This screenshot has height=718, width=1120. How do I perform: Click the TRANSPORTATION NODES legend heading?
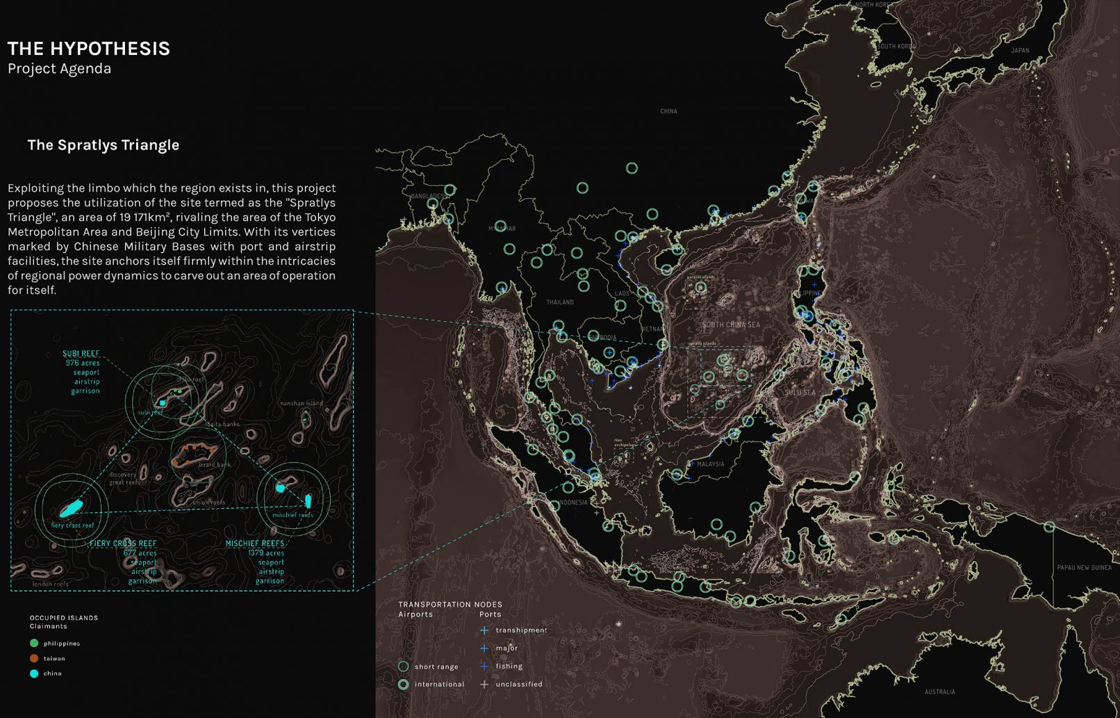(450, 605)
